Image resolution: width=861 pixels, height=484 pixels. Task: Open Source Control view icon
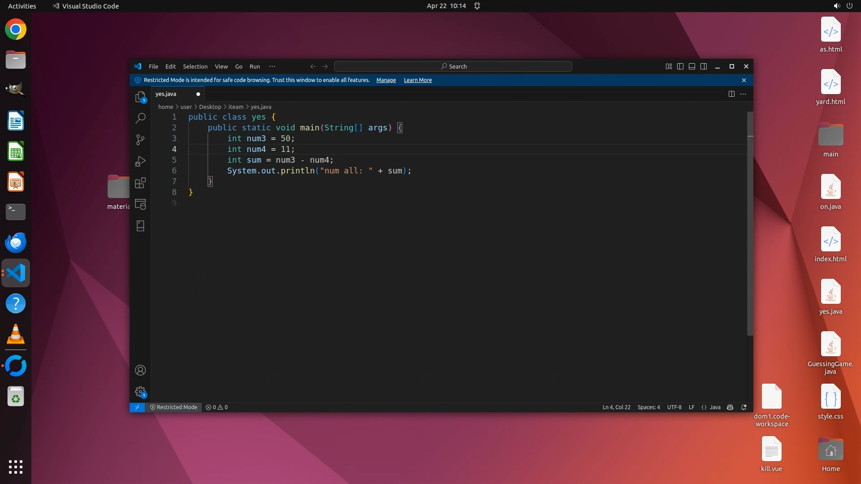click(140, 140)
